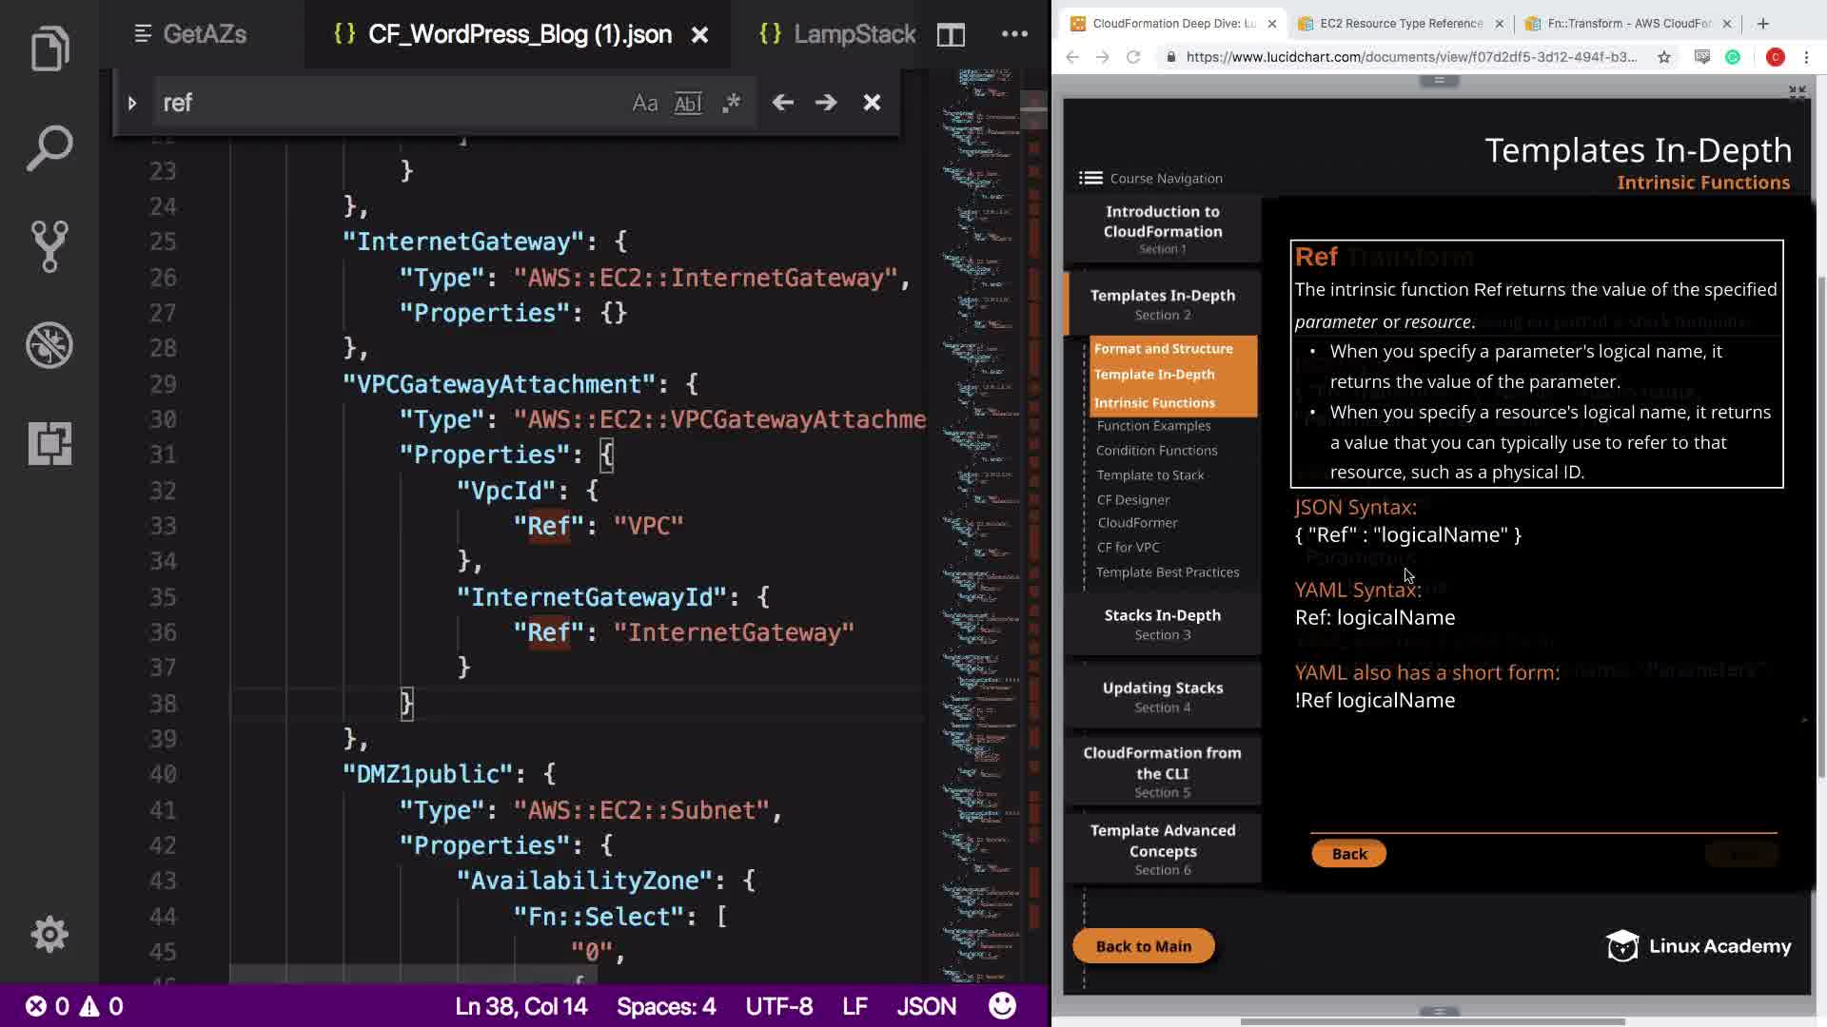Viewport: 1827px width, 1027px height.
Task: Expand the Toggle Replace arrow
Action: pos(132,103)
